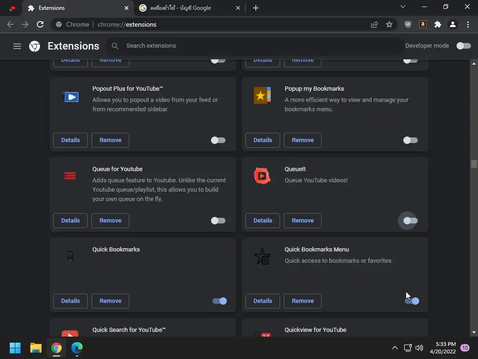Click the scrollbar down arrow
Image resolution: width=478 pixels, height=359 pixels.
tap(474, 332)
